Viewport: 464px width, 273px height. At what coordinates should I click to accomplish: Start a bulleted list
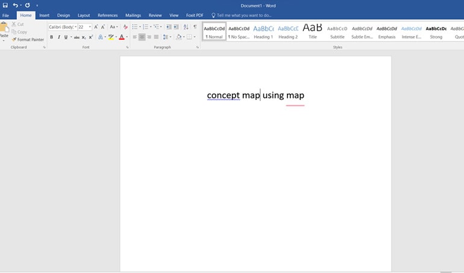tap(134, 27)
